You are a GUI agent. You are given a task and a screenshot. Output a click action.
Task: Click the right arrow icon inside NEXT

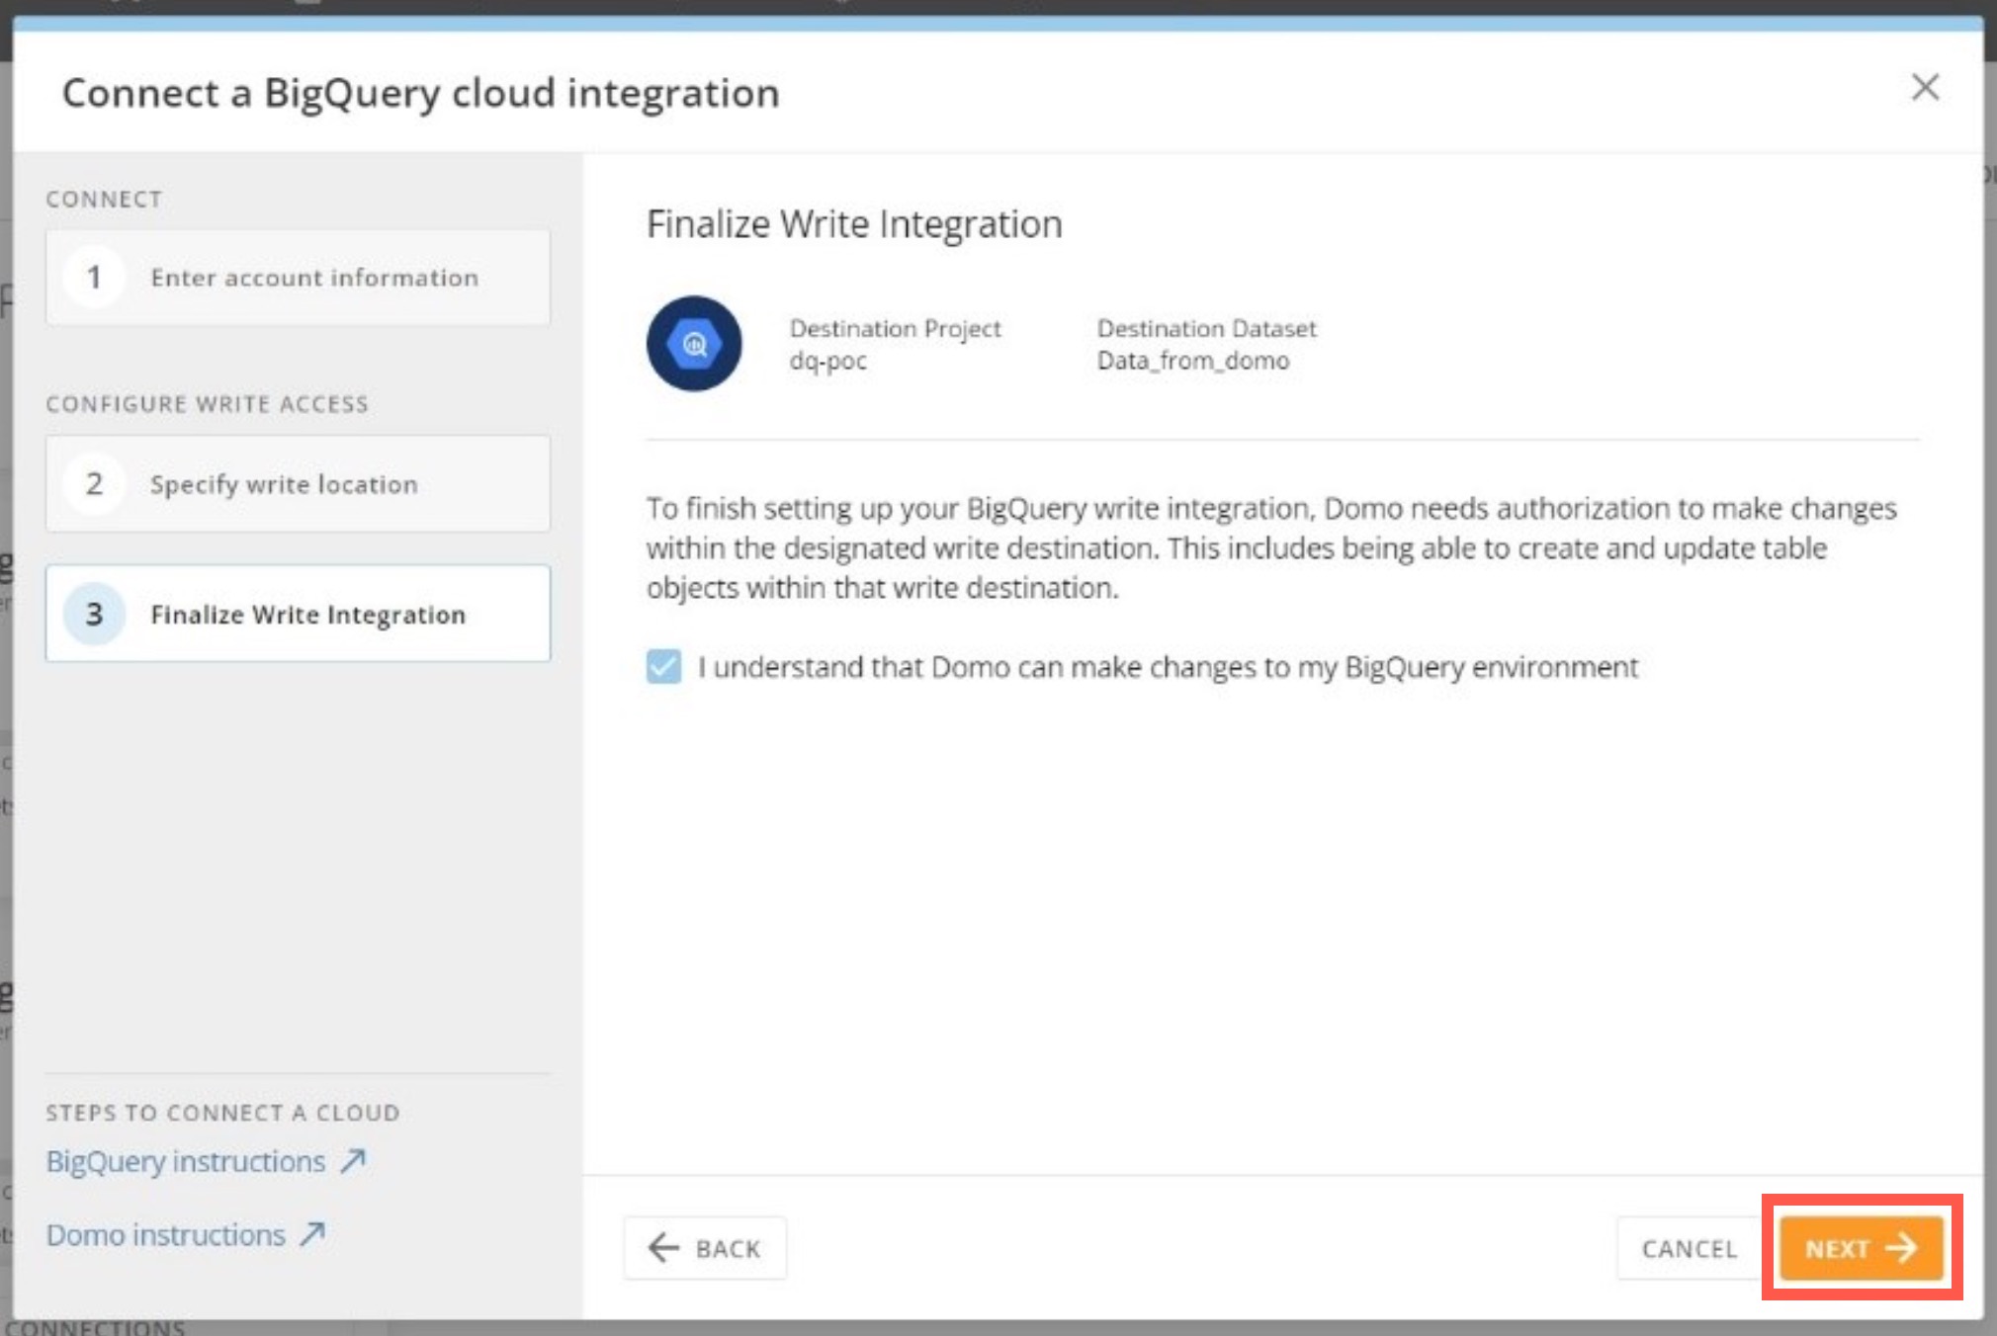1901,1248
